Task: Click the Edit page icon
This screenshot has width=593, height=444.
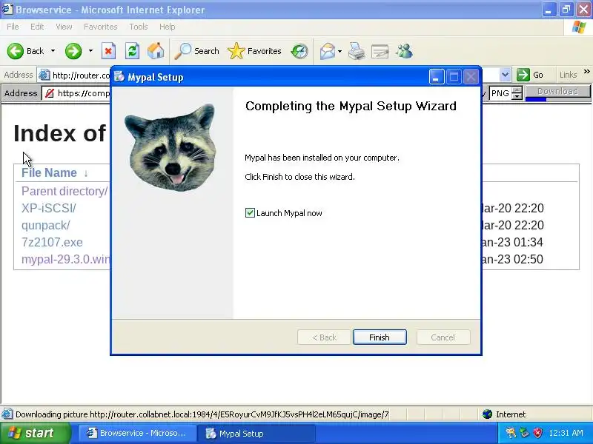Action: coord(380,51)
